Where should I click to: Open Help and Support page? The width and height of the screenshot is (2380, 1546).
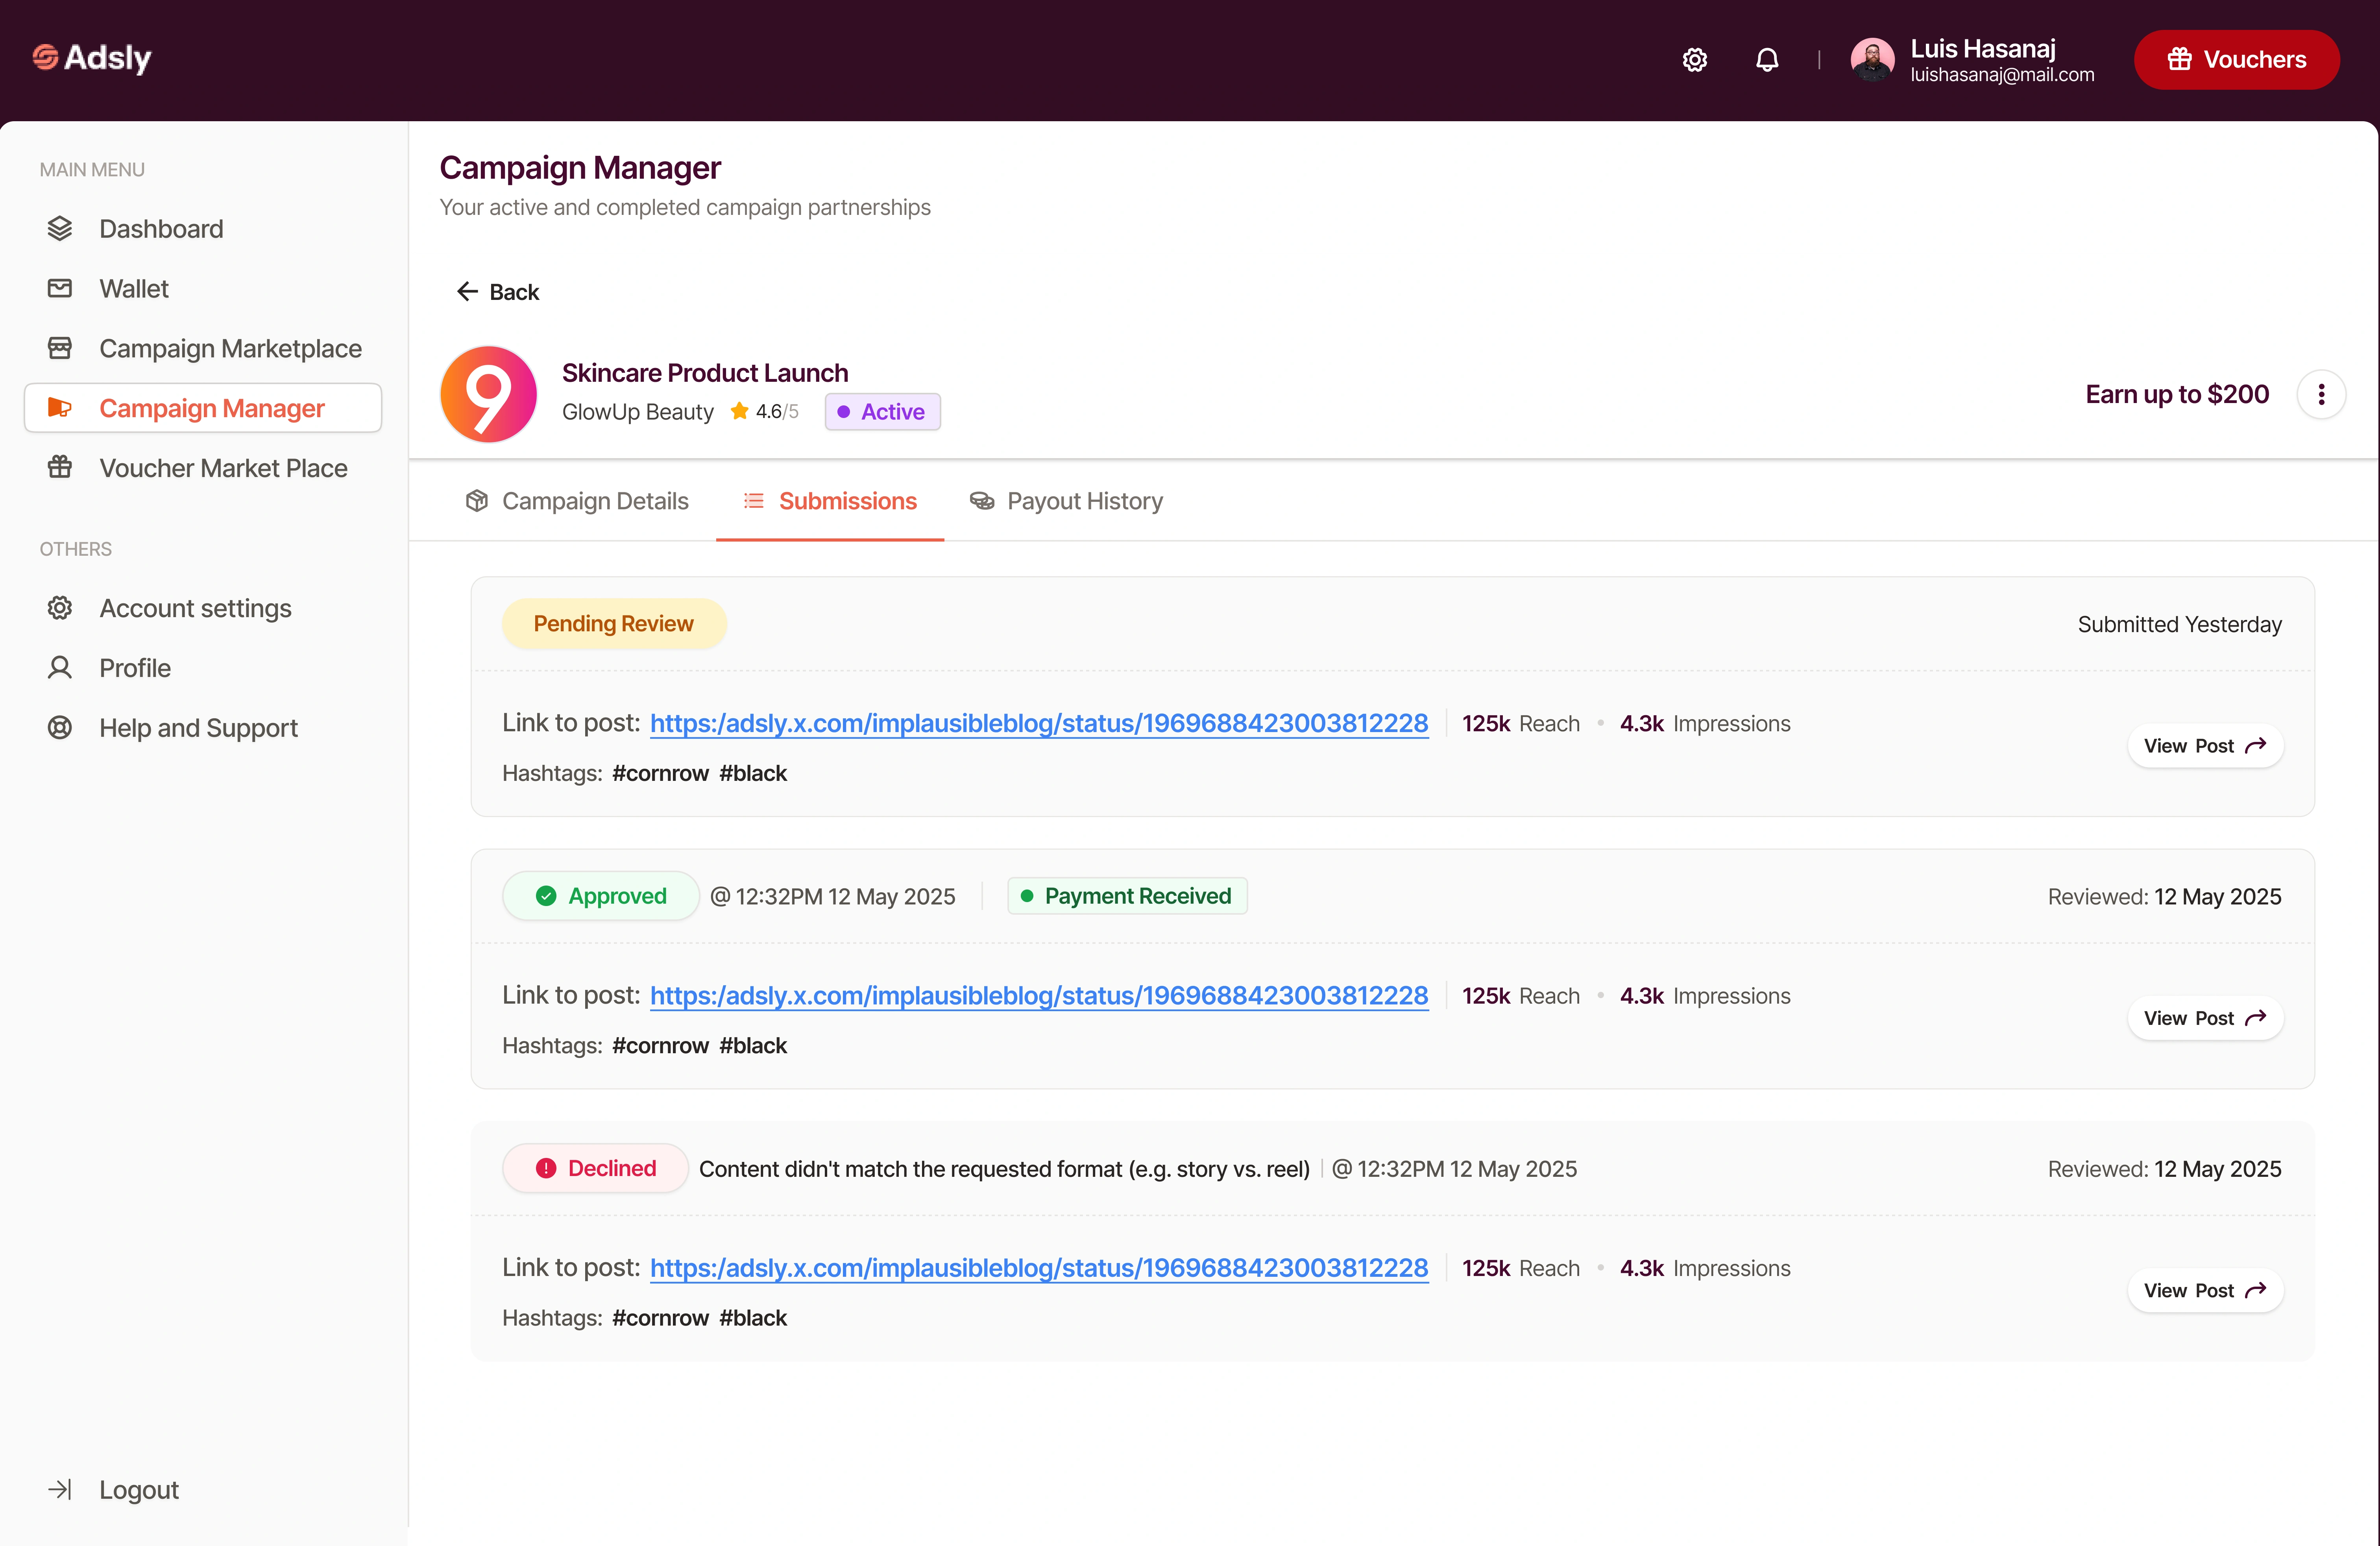[x=198, y=728]
